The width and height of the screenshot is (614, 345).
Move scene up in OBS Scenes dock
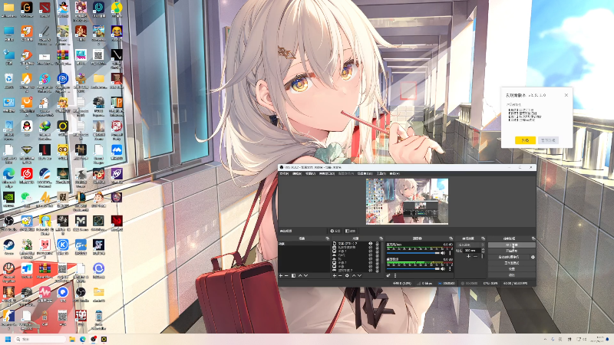click(300, 276)
